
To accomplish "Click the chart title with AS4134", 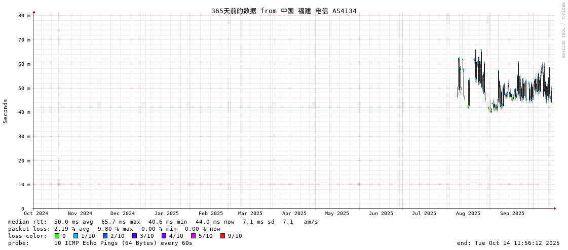I will pos(284,11).
